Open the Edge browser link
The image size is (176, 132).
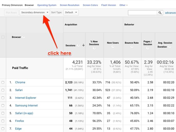pos(18,129)
